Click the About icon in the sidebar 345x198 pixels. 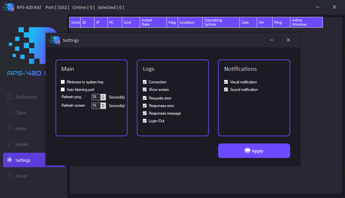[x=10, y=176]
